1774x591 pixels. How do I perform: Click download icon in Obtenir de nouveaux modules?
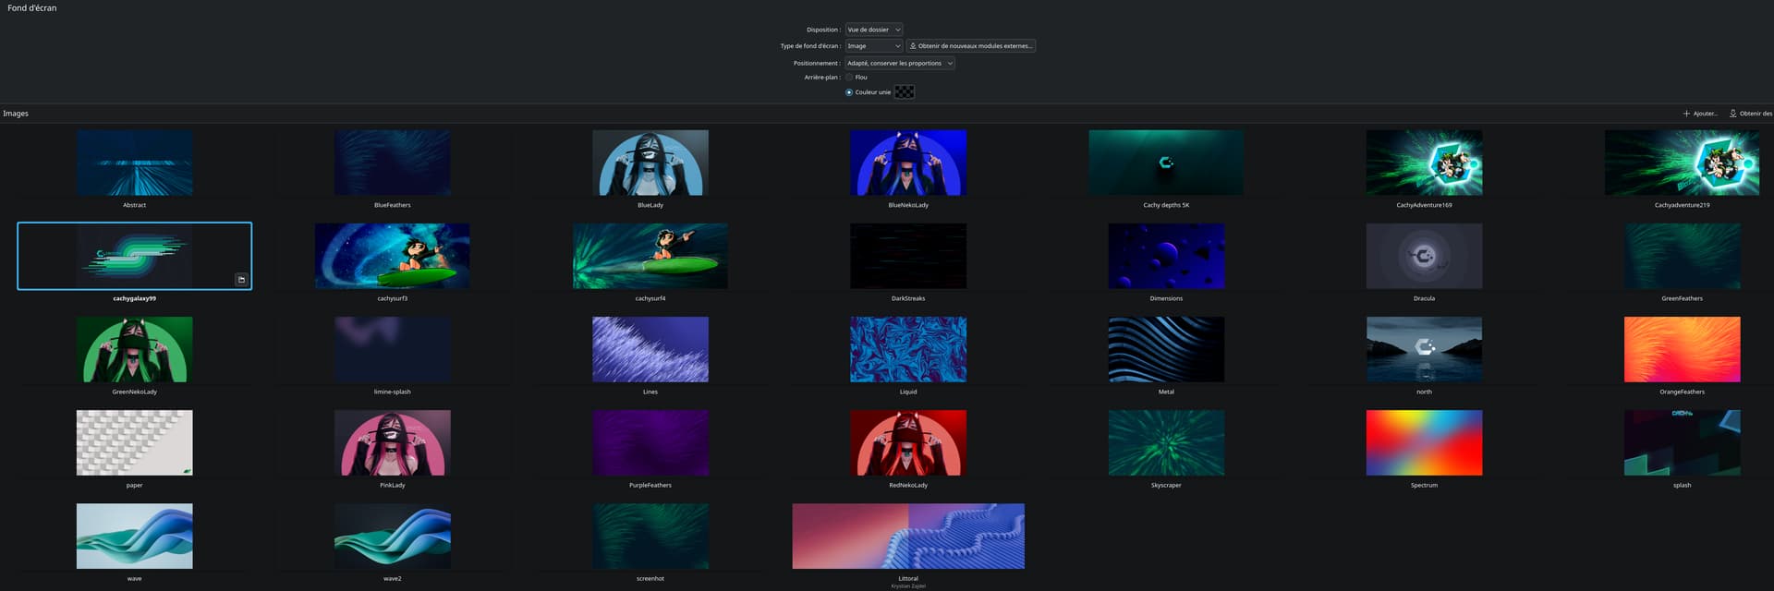point(913,46)
